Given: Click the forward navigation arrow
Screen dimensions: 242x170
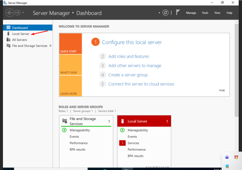Looking at the screenshot, I should (x=18, y=12).
